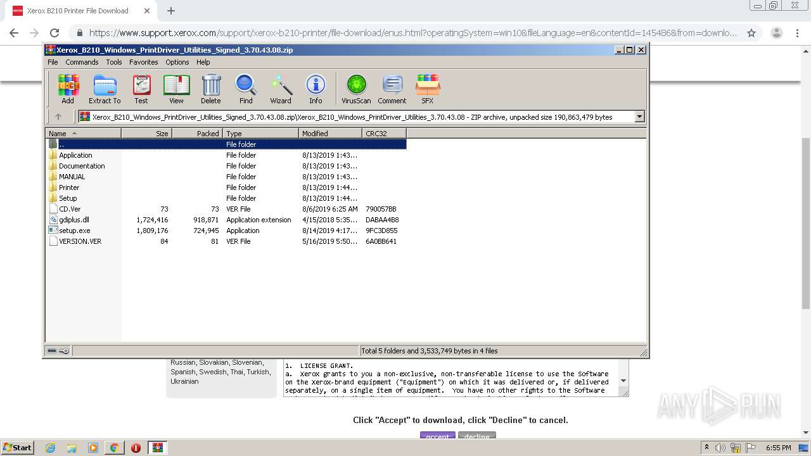
Task: Click the key password icon in status bar
Action: [x=64, y=351]
